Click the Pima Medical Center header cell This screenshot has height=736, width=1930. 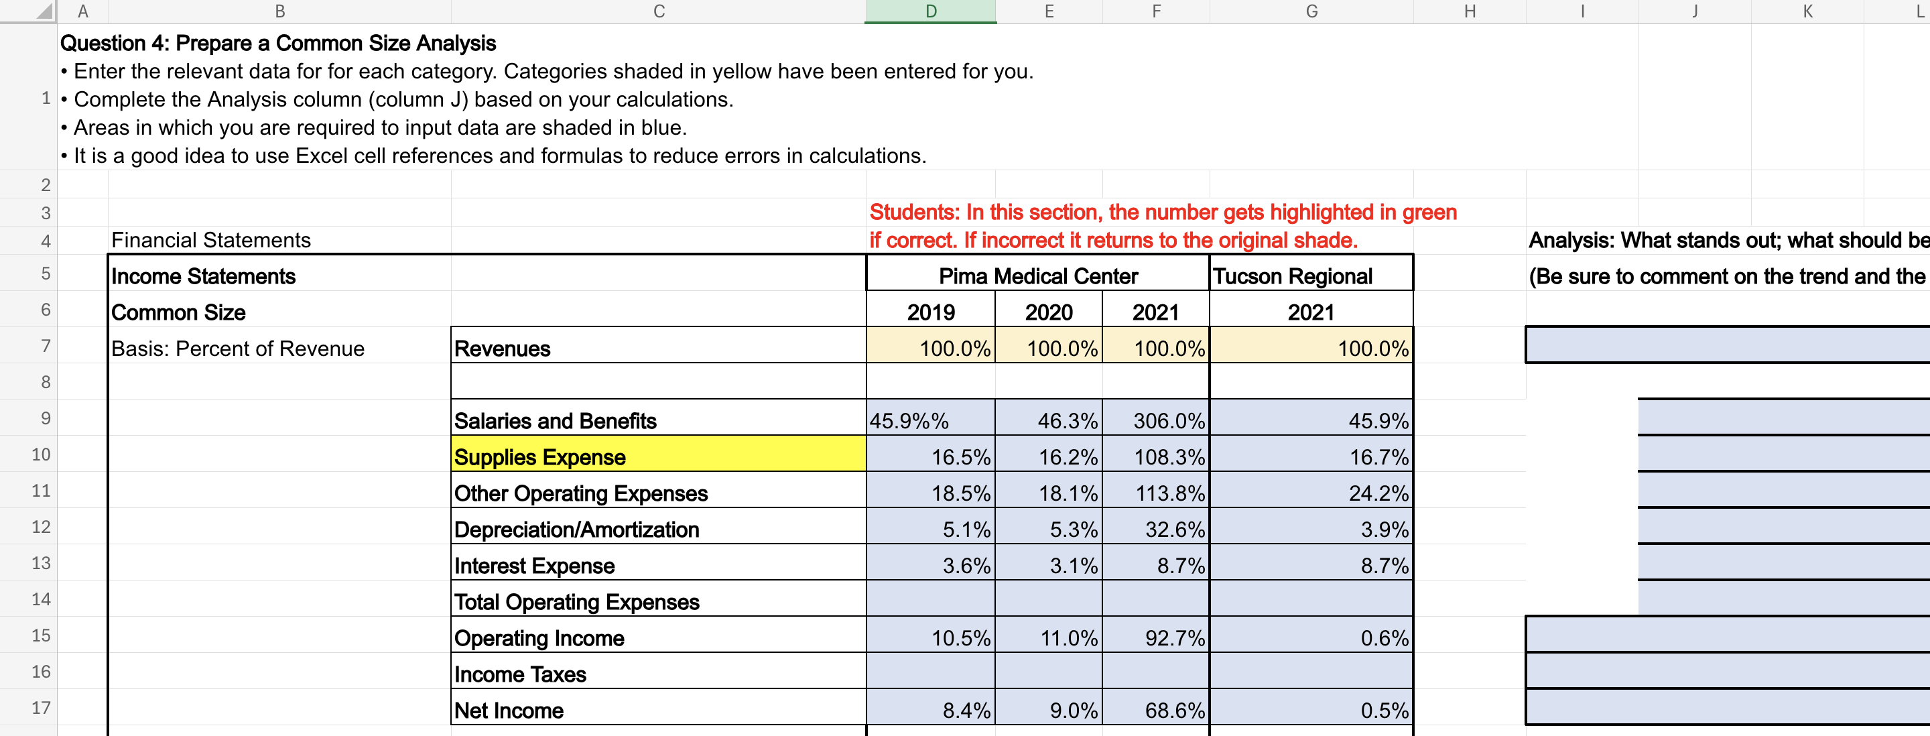pos(1037,275)
